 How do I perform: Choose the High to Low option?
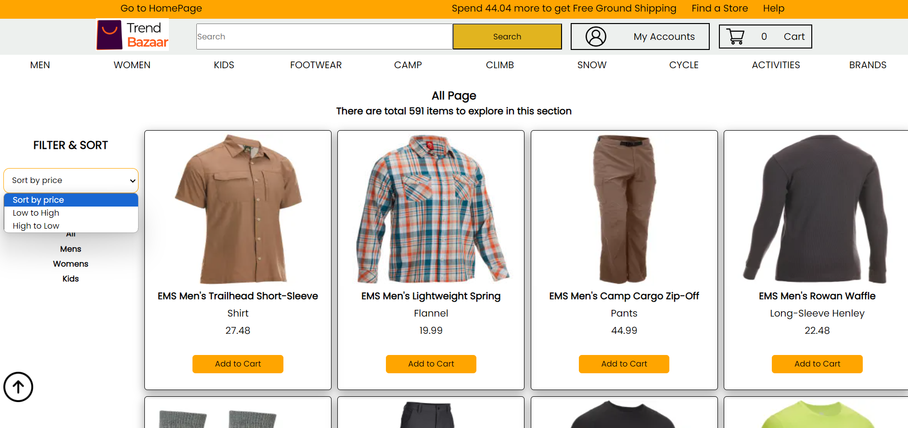point(71,226)
